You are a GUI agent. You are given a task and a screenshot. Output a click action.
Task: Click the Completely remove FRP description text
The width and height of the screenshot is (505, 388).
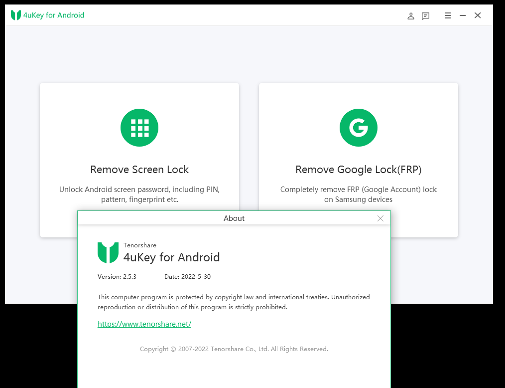tap(359, 194)
